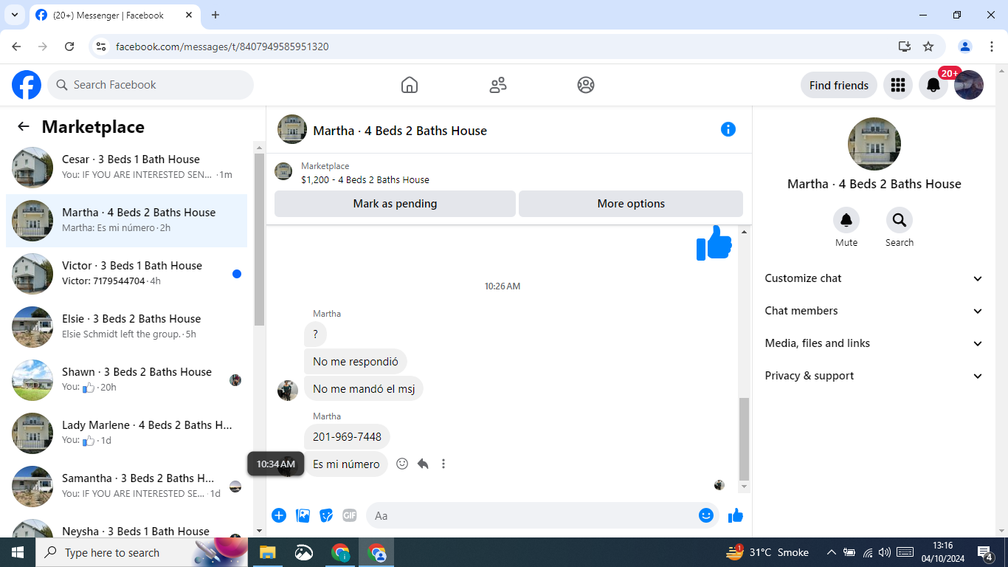Image resolution: width=1008 pixels, height=567 pixels.
Task: Open the large house thumbnail in info panel
Action: 874,144
